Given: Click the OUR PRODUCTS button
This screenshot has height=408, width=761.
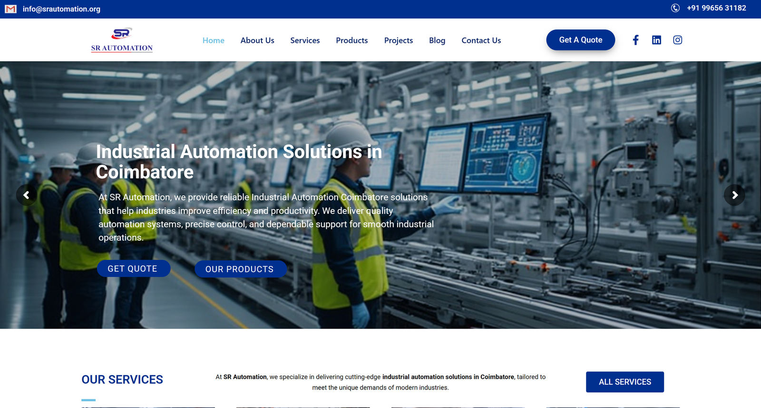Looking at the screenshot, I should [241, 269].
